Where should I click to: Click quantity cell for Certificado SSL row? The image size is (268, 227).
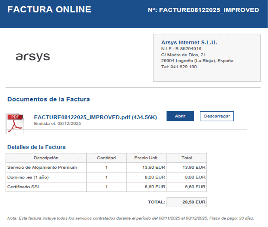(x=106, y=187)
